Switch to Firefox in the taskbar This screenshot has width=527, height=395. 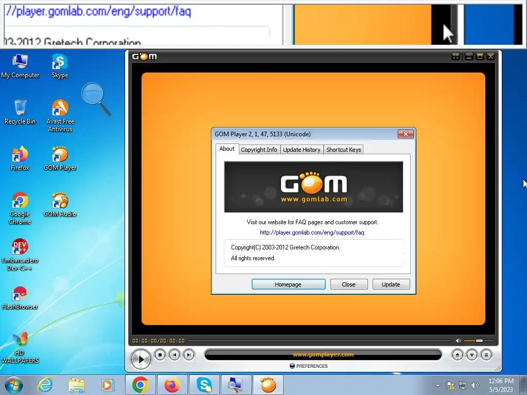tap(172, 385)
